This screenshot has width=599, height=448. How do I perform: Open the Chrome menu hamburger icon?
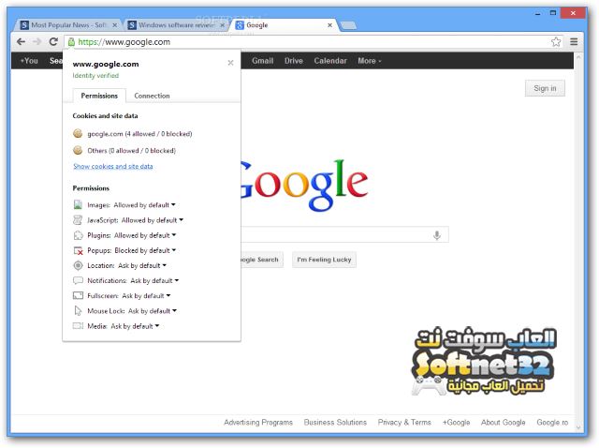(x=574, y=41)
